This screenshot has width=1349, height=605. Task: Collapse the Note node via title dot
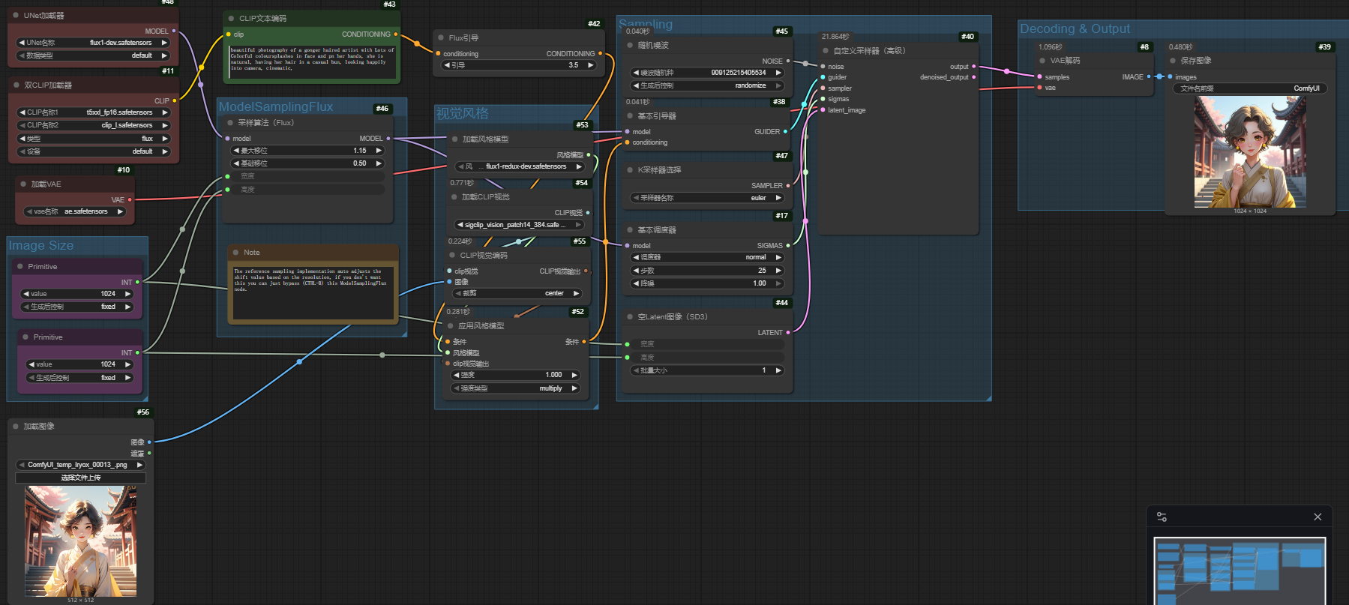click(x=236, y=253)
